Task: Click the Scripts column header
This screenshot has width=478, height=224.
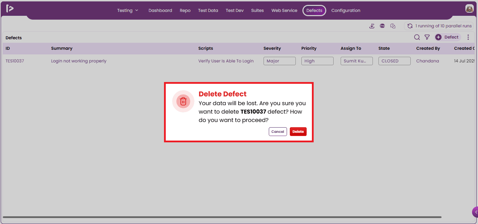Action: pyautogui.click(x=206, y=48)
